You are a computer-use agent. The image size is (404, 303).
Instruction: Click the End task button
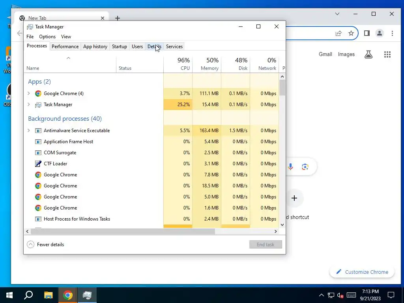[x=266, y=245]
